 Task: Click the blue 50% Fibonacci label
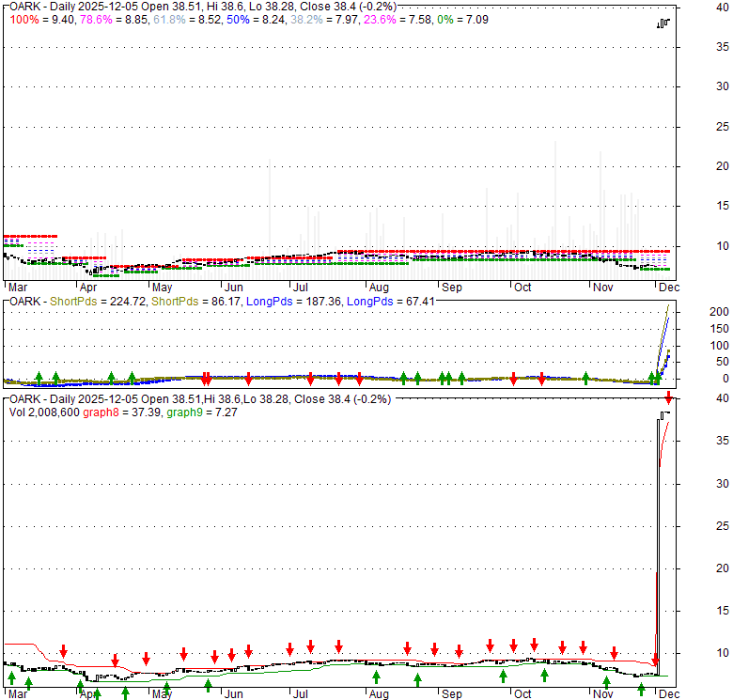[x=238, y=20]
